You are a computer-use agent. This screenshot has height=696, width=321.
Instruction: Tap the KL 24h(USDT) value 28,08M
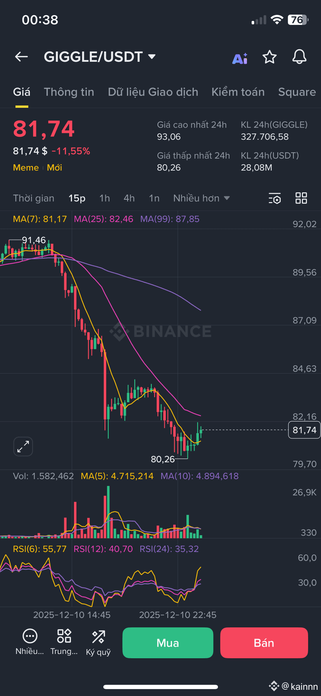pos(256,168)
